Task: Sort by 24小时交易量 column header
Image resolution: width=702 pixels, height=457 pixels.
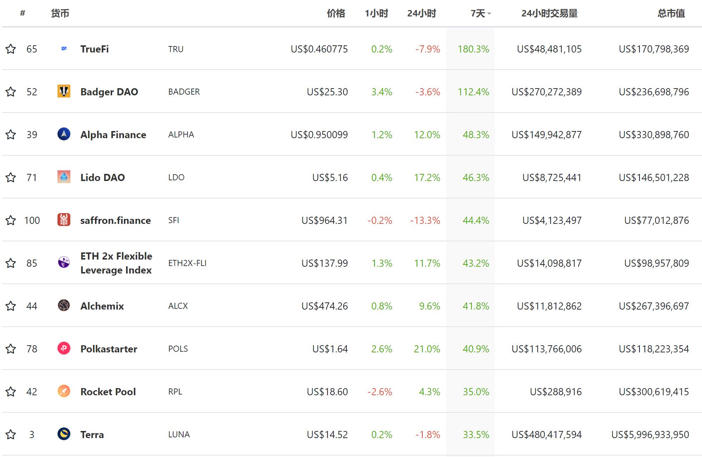Action: [x=549, y=14]
